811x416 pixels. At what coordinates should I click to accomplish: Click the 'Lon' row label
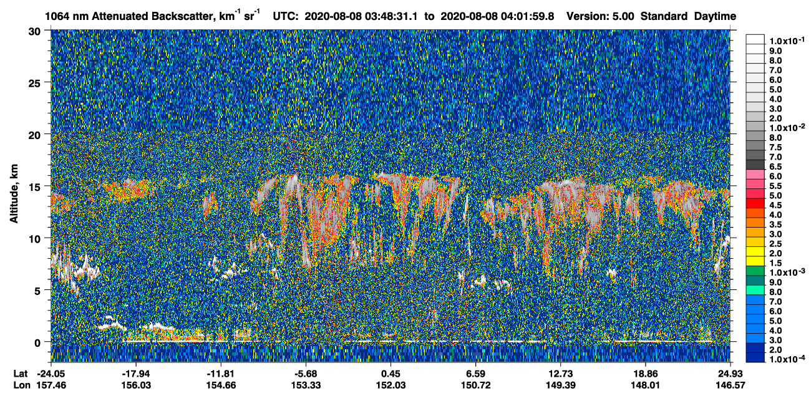(x=21, y=385)
